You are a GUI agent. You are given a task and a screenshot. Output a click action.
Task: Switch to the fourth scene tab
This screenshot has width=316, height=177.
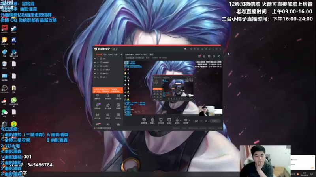coord(116,55)
